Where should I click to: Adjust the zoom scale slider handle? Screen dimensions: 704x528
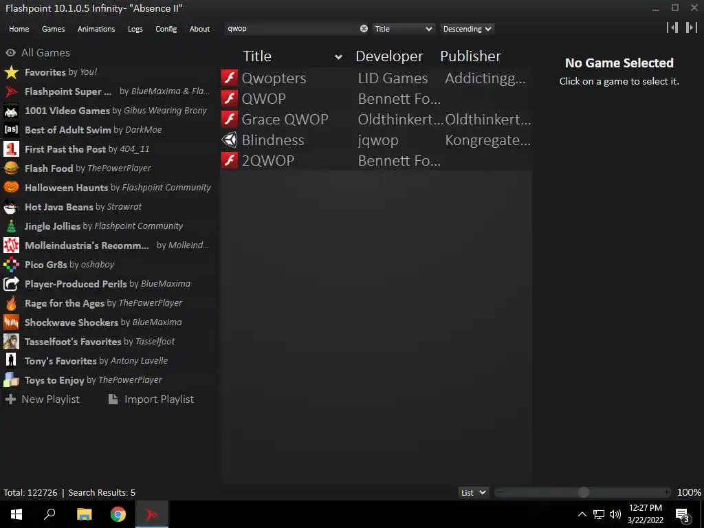583,492
